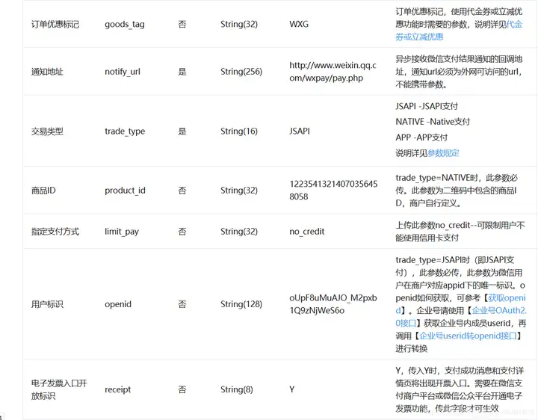The height and width of the screenshot is (420, 538).
Task: Click the Y example value in receipt row
Action: tap(292, 389)
